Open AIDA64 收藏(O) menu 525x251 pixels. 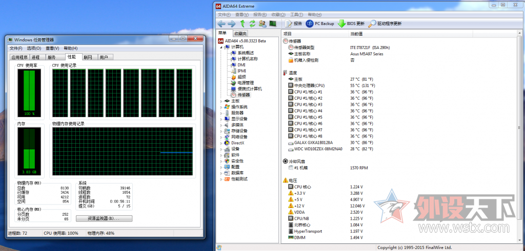point(278,15)
